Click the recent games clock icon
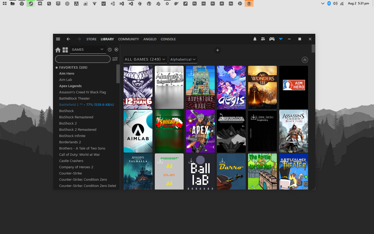The height and width of the screenshot is (234, 374). 110,49
